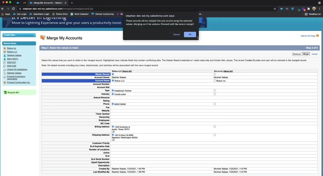Select the blank Rotive Inc Type radio
The height and width of the screenshot is (176, 323).
(215, 91)
